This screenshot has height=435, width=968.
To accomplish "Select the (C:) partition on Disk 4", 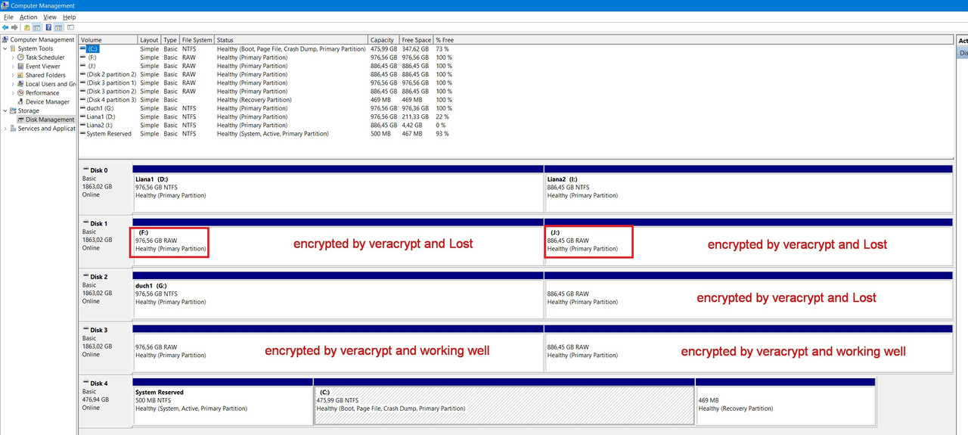I will tap(504, 402).
